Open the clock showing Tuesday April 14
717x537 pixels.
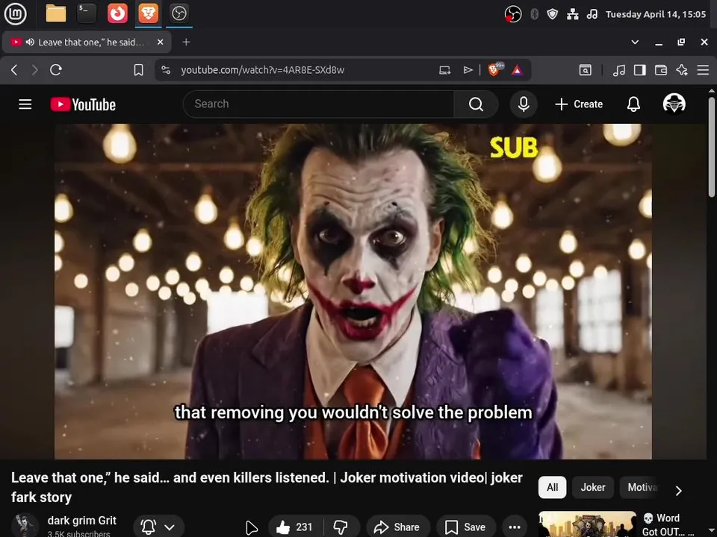tap(655, 14)
